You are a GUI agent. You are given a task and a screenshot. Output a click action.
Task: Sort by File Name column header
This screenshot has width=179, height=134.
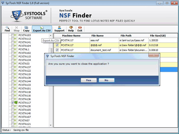(105, 36)
